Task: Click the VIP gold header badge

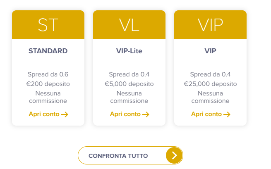Action: click(x=210, y=24)
